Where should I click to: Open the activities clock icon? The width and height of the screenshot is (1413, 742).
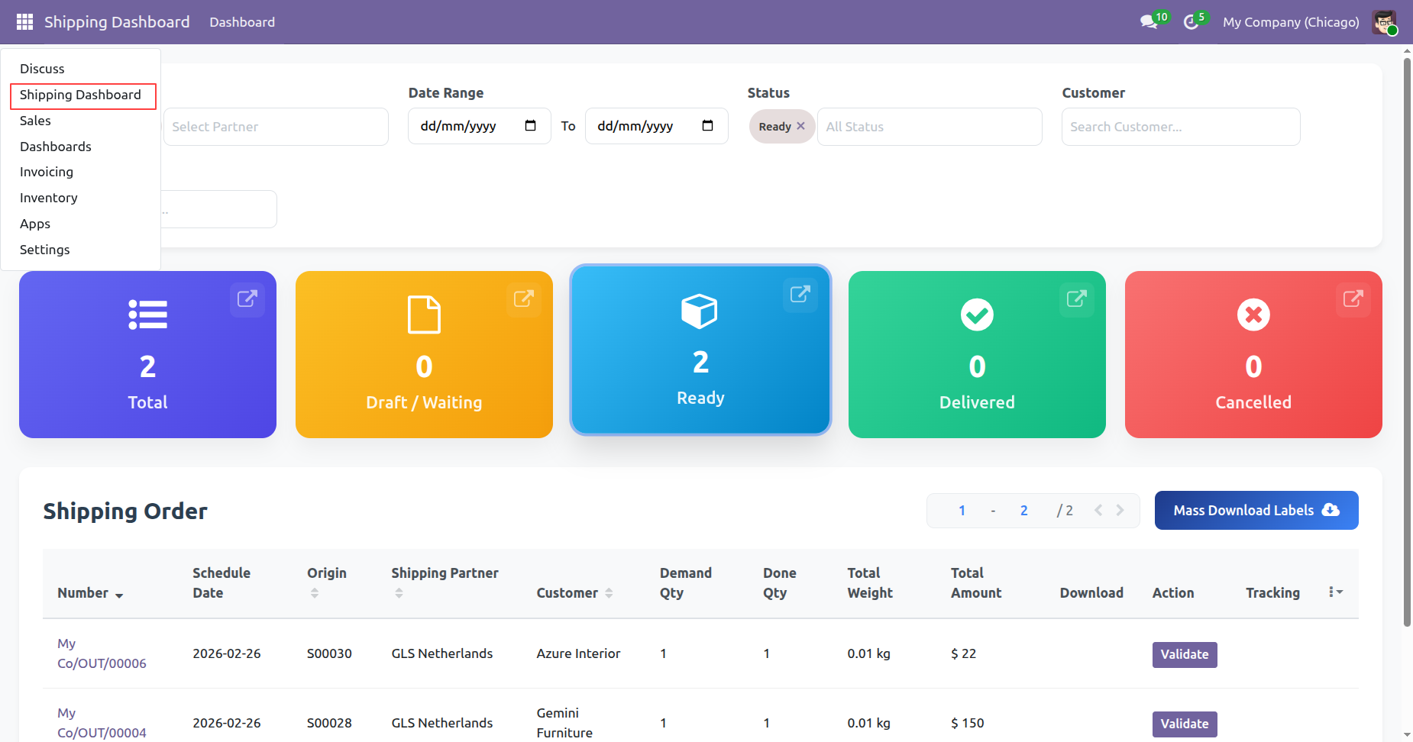point(1191,22)
